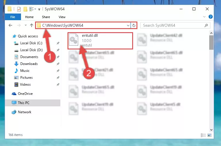Click the address bar path C:\Windows\SysWOW64

tap(63, 25)
